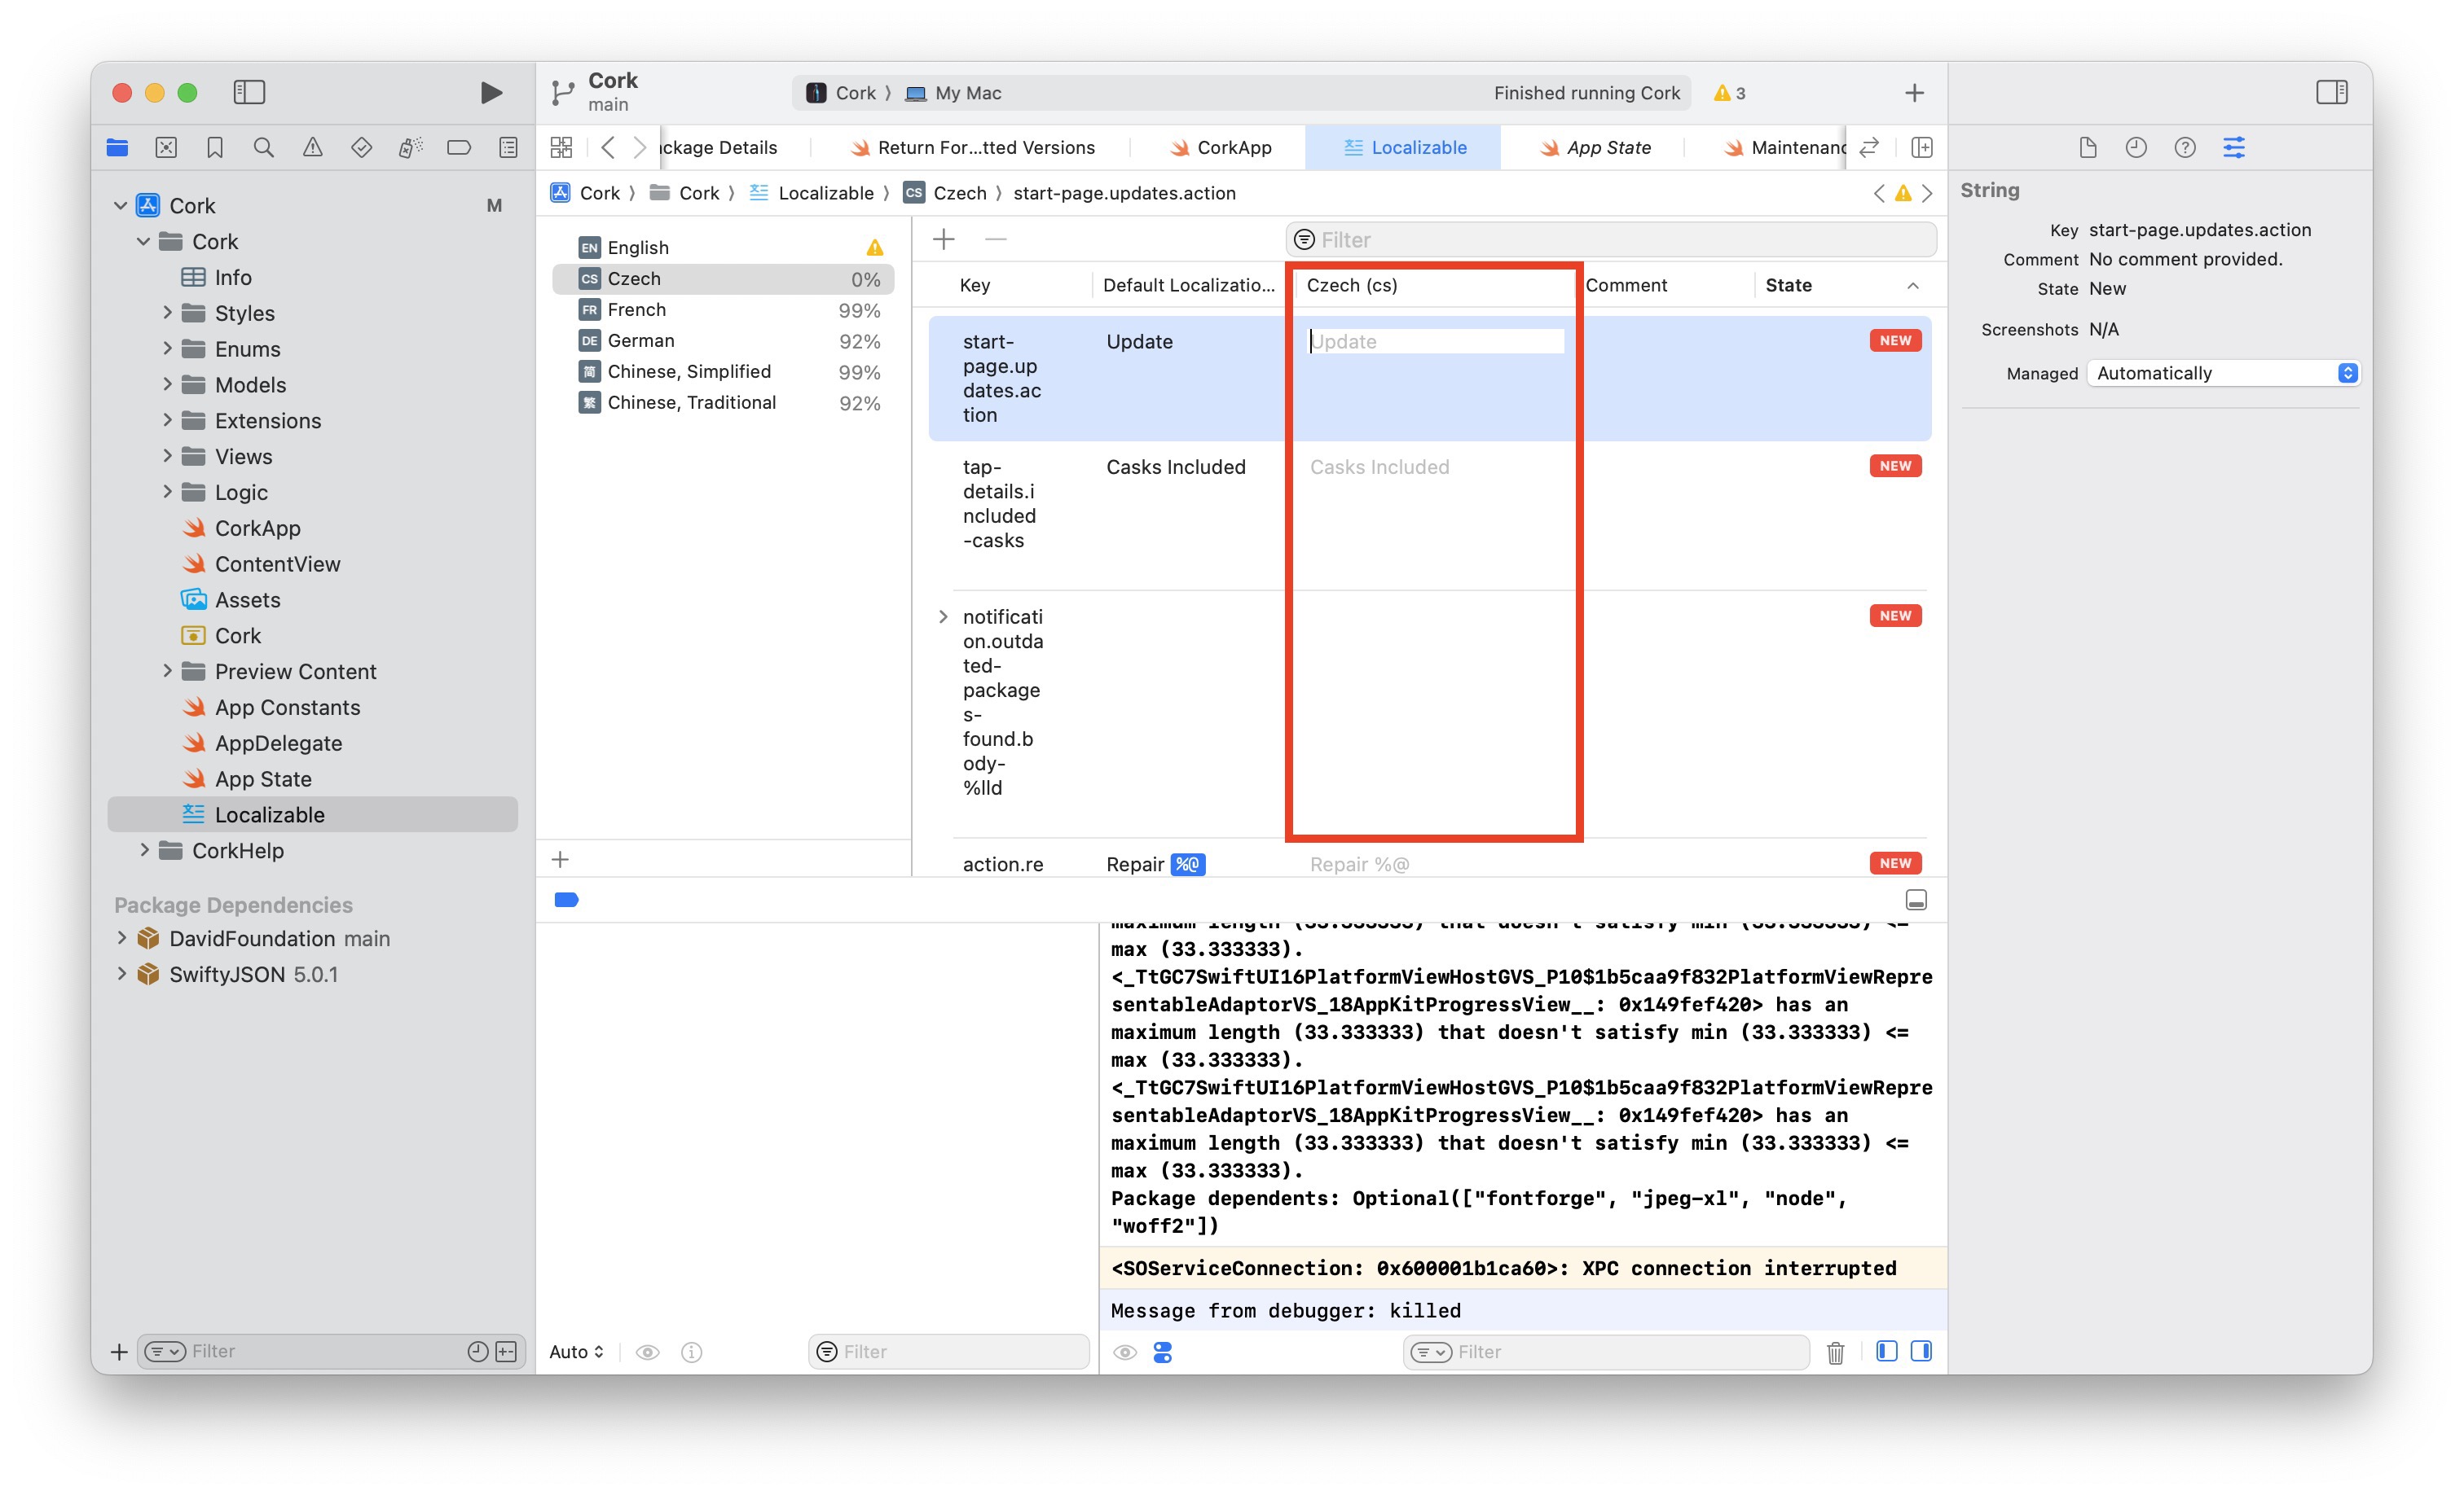Viewport: 2464px width, 1495px height.
Task: Toggle the right inspector panel
Action: tap(2331, 93)
